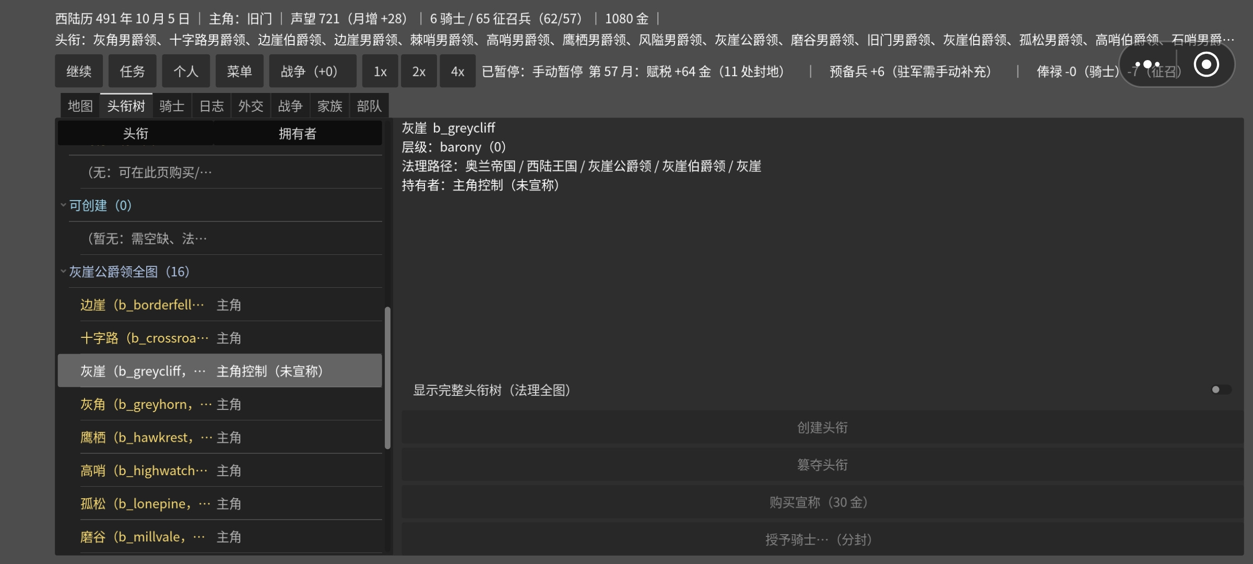Screen dimensions: 1253x564
Task: Set game speed to 2x
Action: tap(419, 71)
